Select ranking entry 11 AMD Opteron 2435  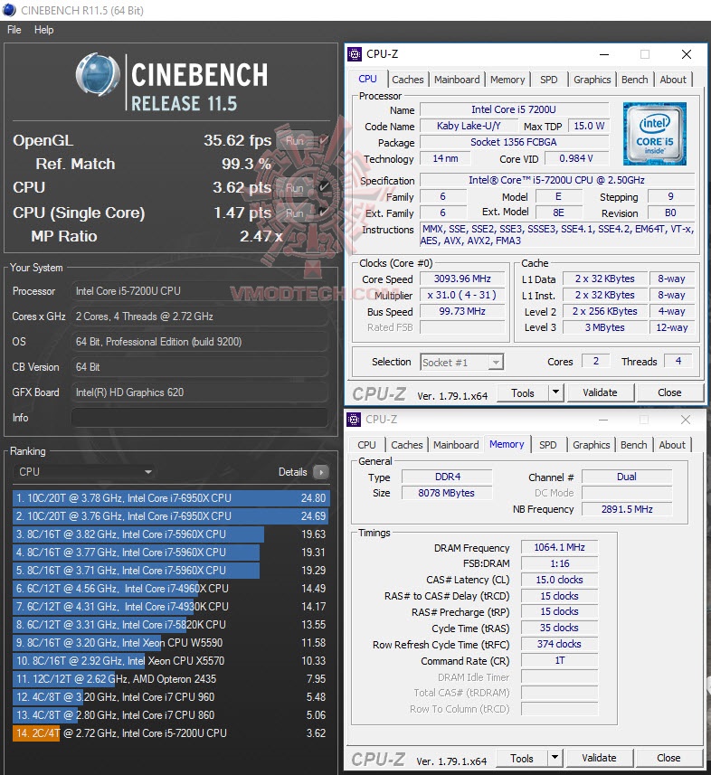pos(171,679)
